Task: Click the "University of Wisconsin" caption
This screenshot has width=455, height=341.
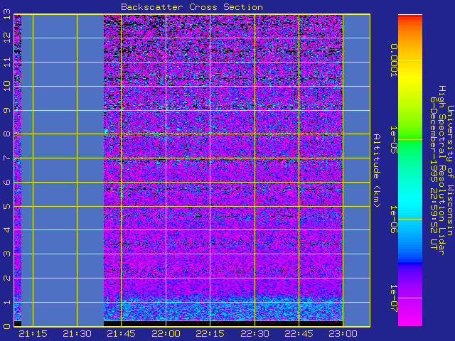Action: pos(450,170)
